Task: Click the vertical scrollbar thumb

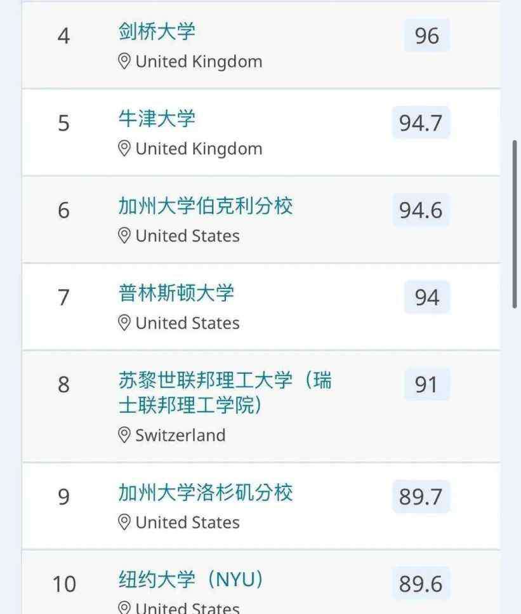Action: point(515,224)
